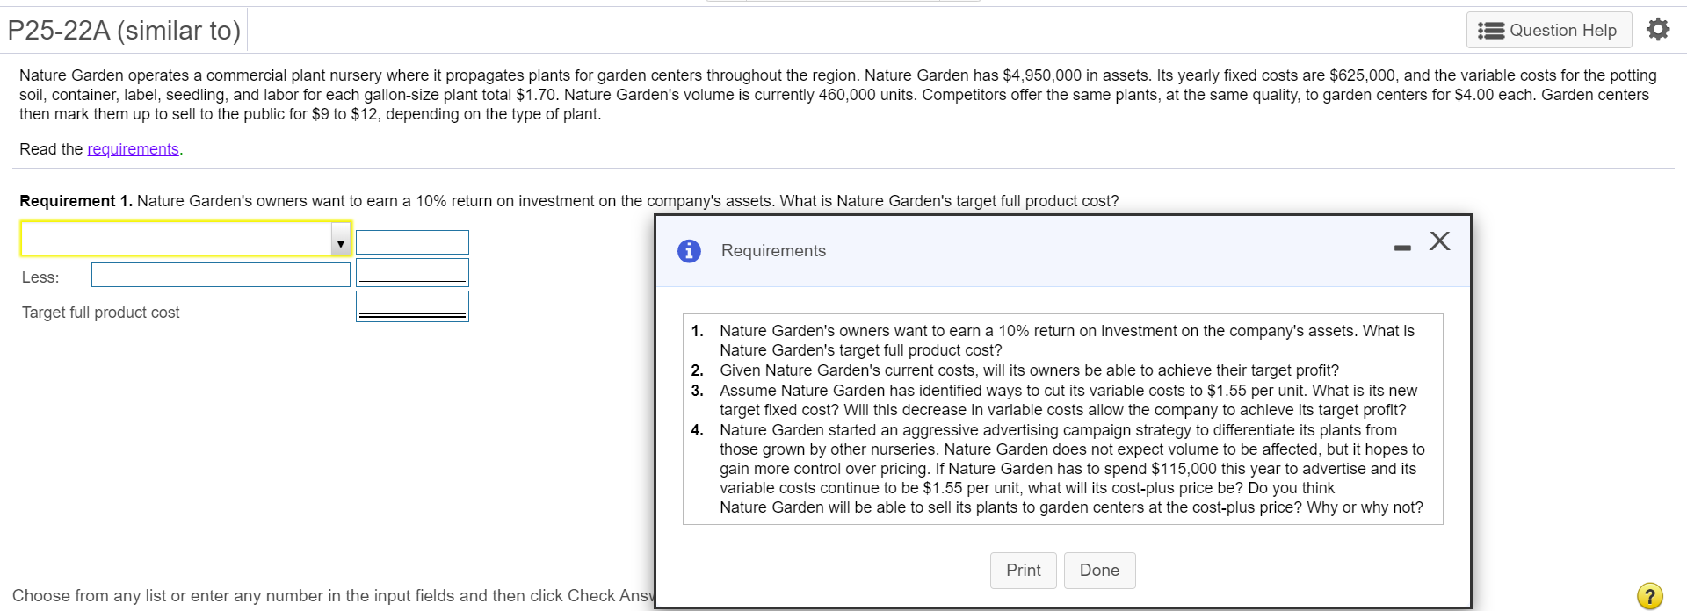Click the Target full product cost amount field
The height and width of the screenshot is (611, 1687).
click(x=412, y=306)
